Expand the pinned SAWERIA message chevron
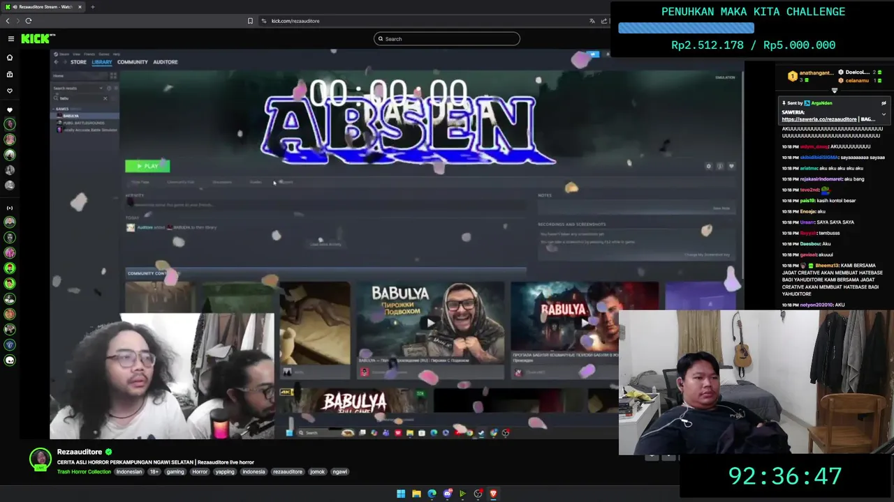This screenshot has height=502, width=894. [884, 114]
